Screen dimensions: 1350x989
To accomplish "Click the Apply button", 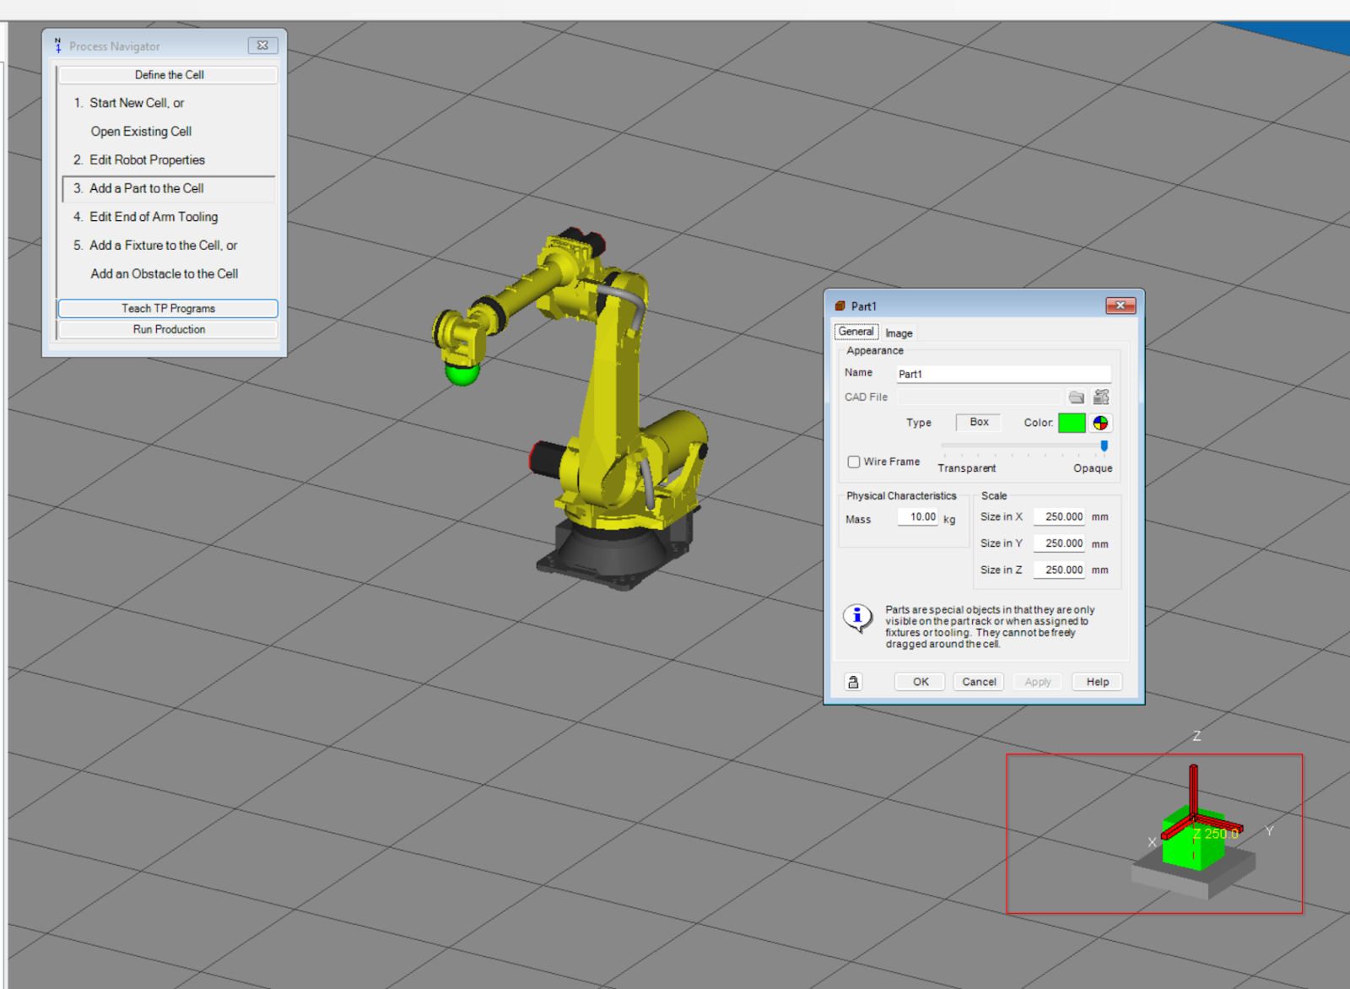I will coord(1038,682).
